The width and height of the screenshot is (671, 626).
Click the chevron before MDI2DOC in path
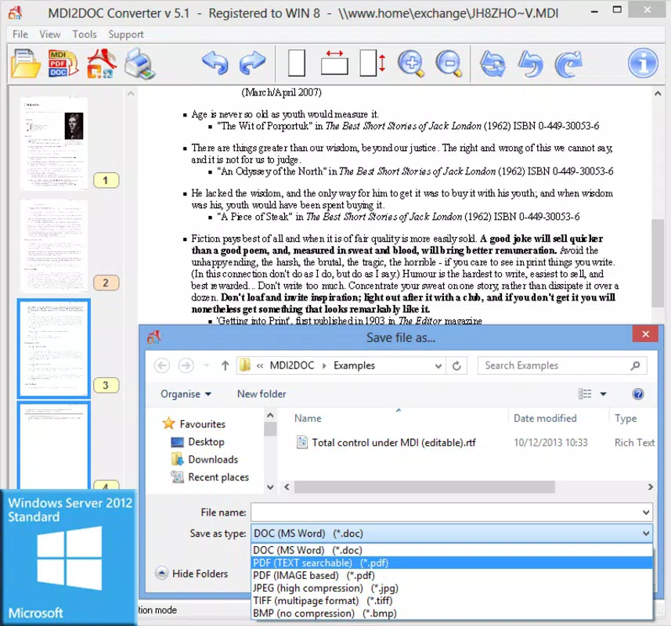coord(260,365)
